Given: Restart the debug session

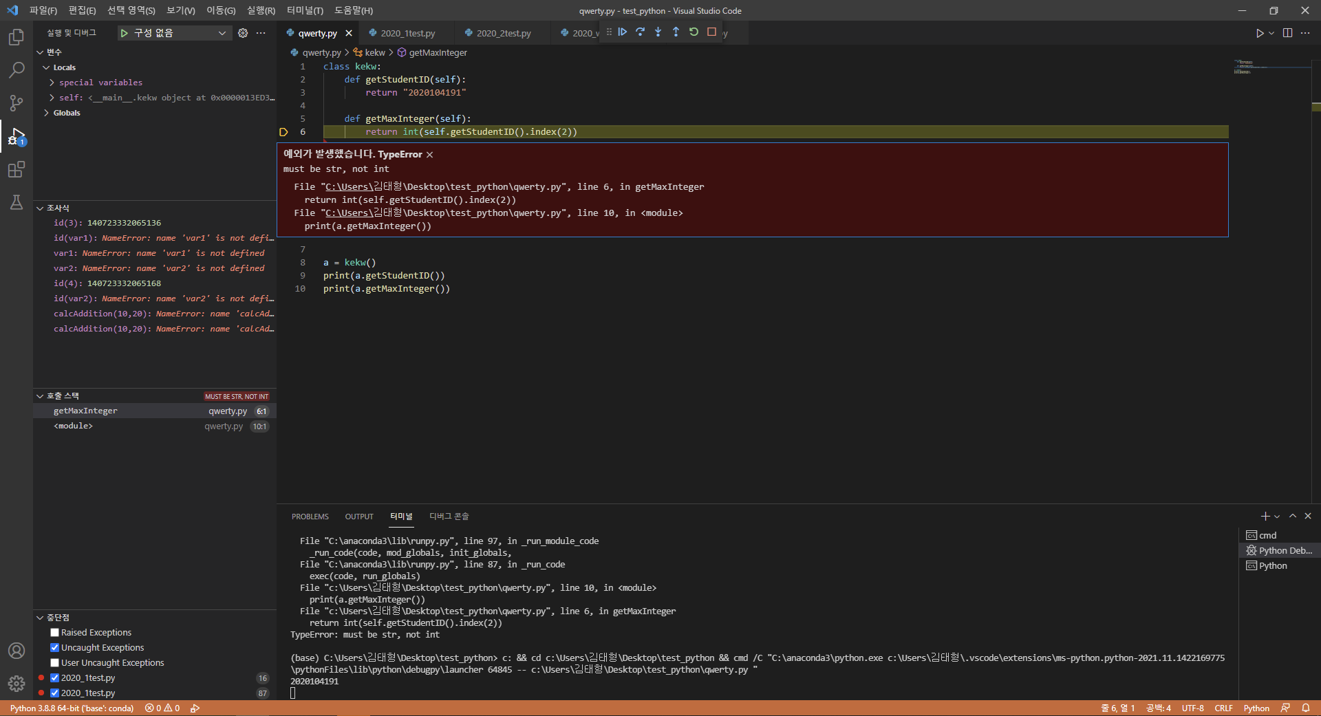Looking at the screenshot, I should pos(694,32).
